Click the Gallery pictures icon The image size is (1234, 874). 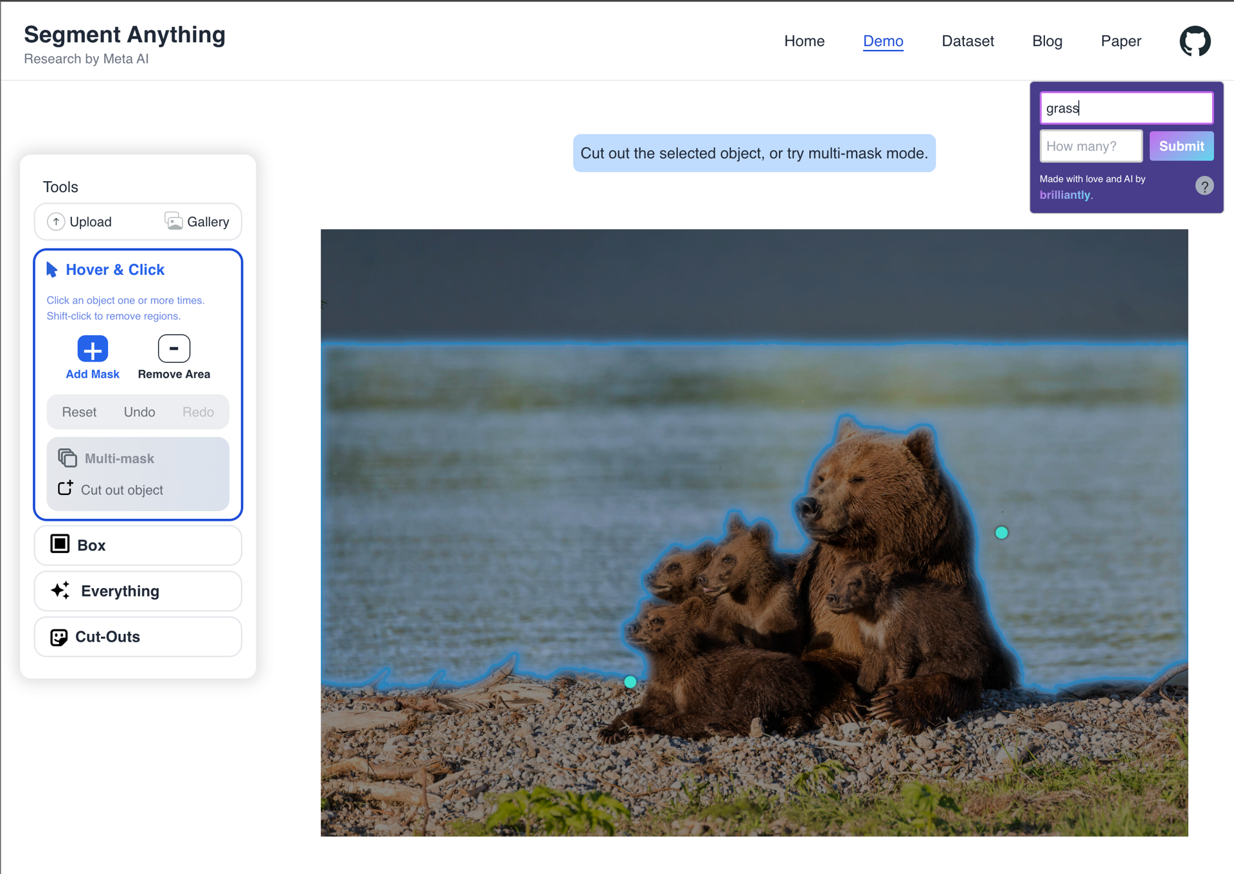174,221
